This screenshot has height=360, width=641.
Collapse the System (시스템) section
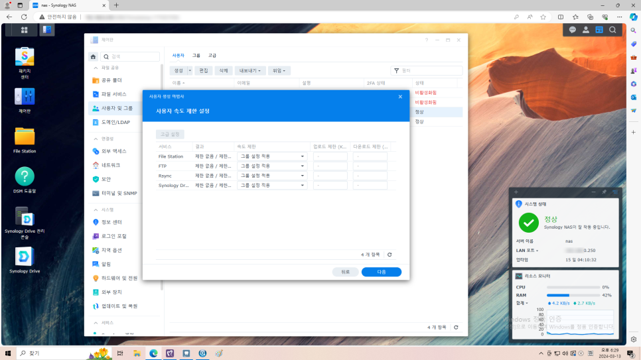coord(96,210)
